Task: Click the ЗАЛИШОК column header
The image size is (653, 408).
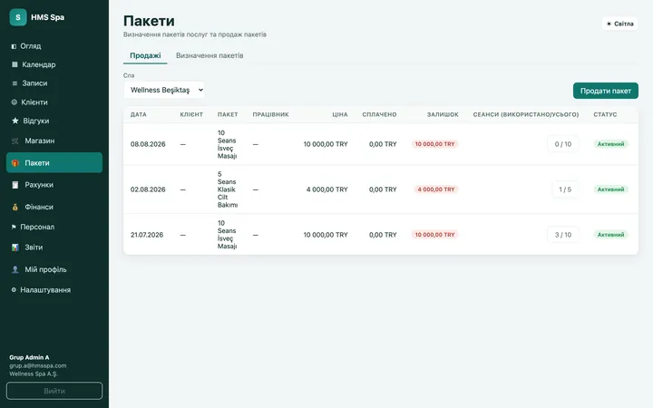Action: (x=443, y=114)
